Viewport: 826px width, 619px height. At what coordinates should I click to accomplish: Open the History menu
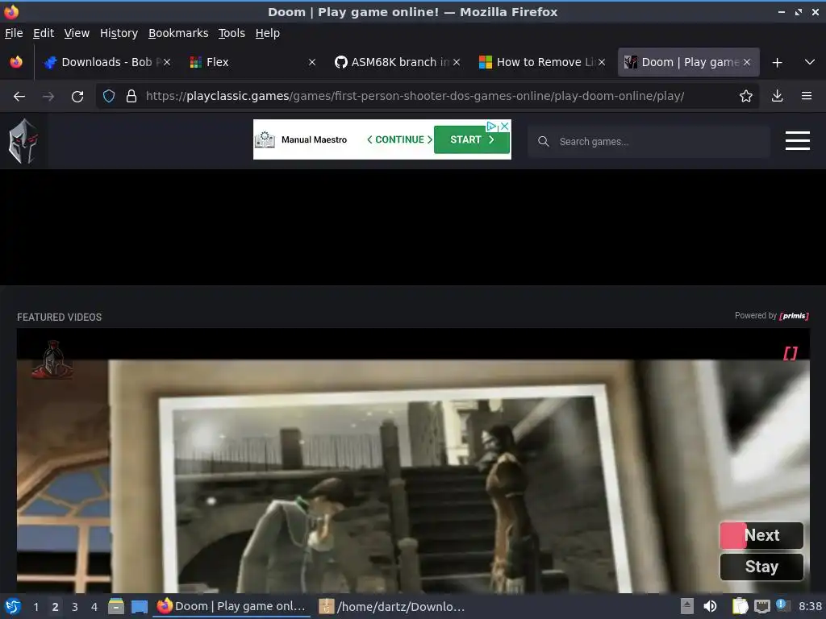[119, 33]
